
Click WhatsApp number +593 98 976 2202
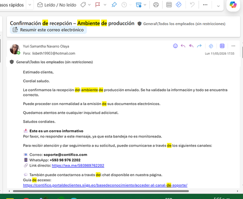click(x=65, y=160)
